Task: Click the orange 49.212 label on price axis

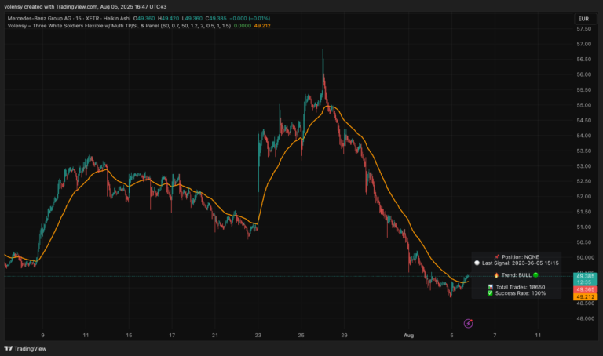Action: pyautogui.click(x=584, y=297)
